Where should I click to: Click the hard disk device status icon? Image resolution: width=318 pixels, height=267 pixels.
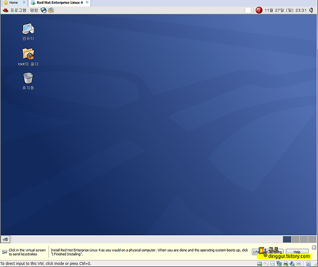pyautogui.click(x=260, y=263)
